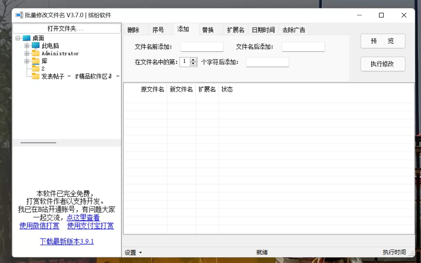Click the 文件名前添加 input field

(x=202, y=47)
